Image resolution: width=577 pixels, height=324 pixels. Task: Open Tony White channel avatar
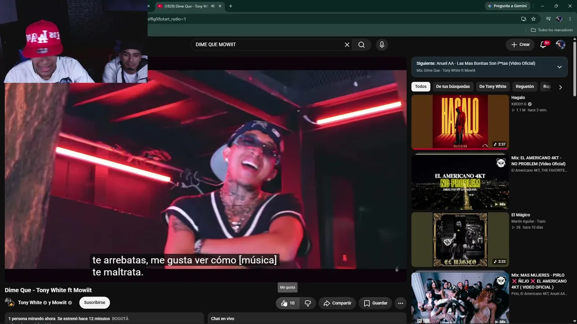(9, 302)
